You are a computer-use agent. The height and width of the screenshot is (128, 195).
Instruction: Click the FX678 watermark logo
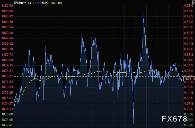pyautogui.click(x=174, y=119)
